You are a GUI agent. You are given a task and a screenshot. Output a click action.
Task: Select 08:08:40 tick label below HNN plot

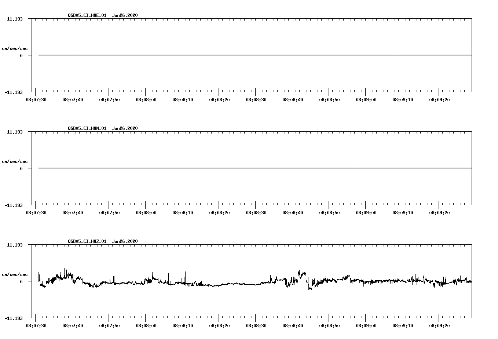tap(293, 212)
